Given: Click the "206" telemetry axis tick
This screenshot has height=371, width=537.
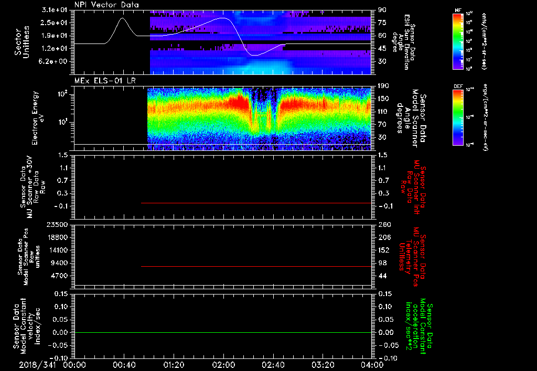Looking at the screenshot, I should [x=384, y=237].
